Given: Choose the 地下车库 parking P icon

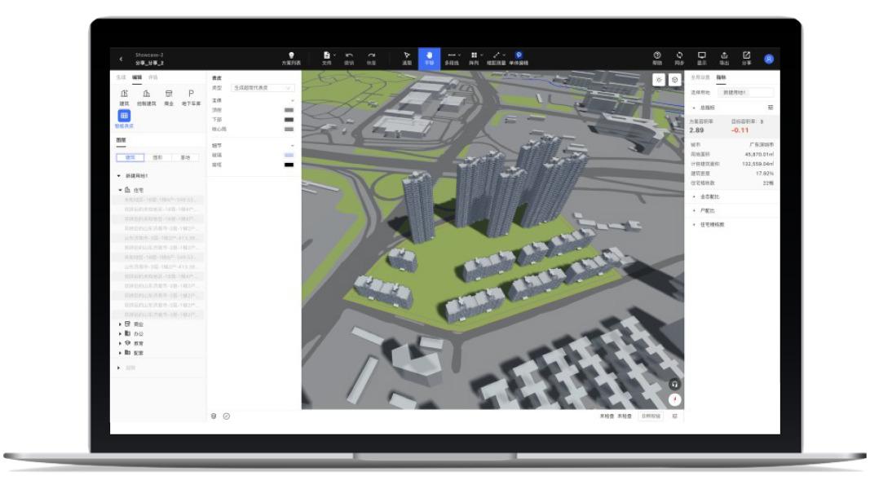Looking at the screenshot, I should pos(191,94).
